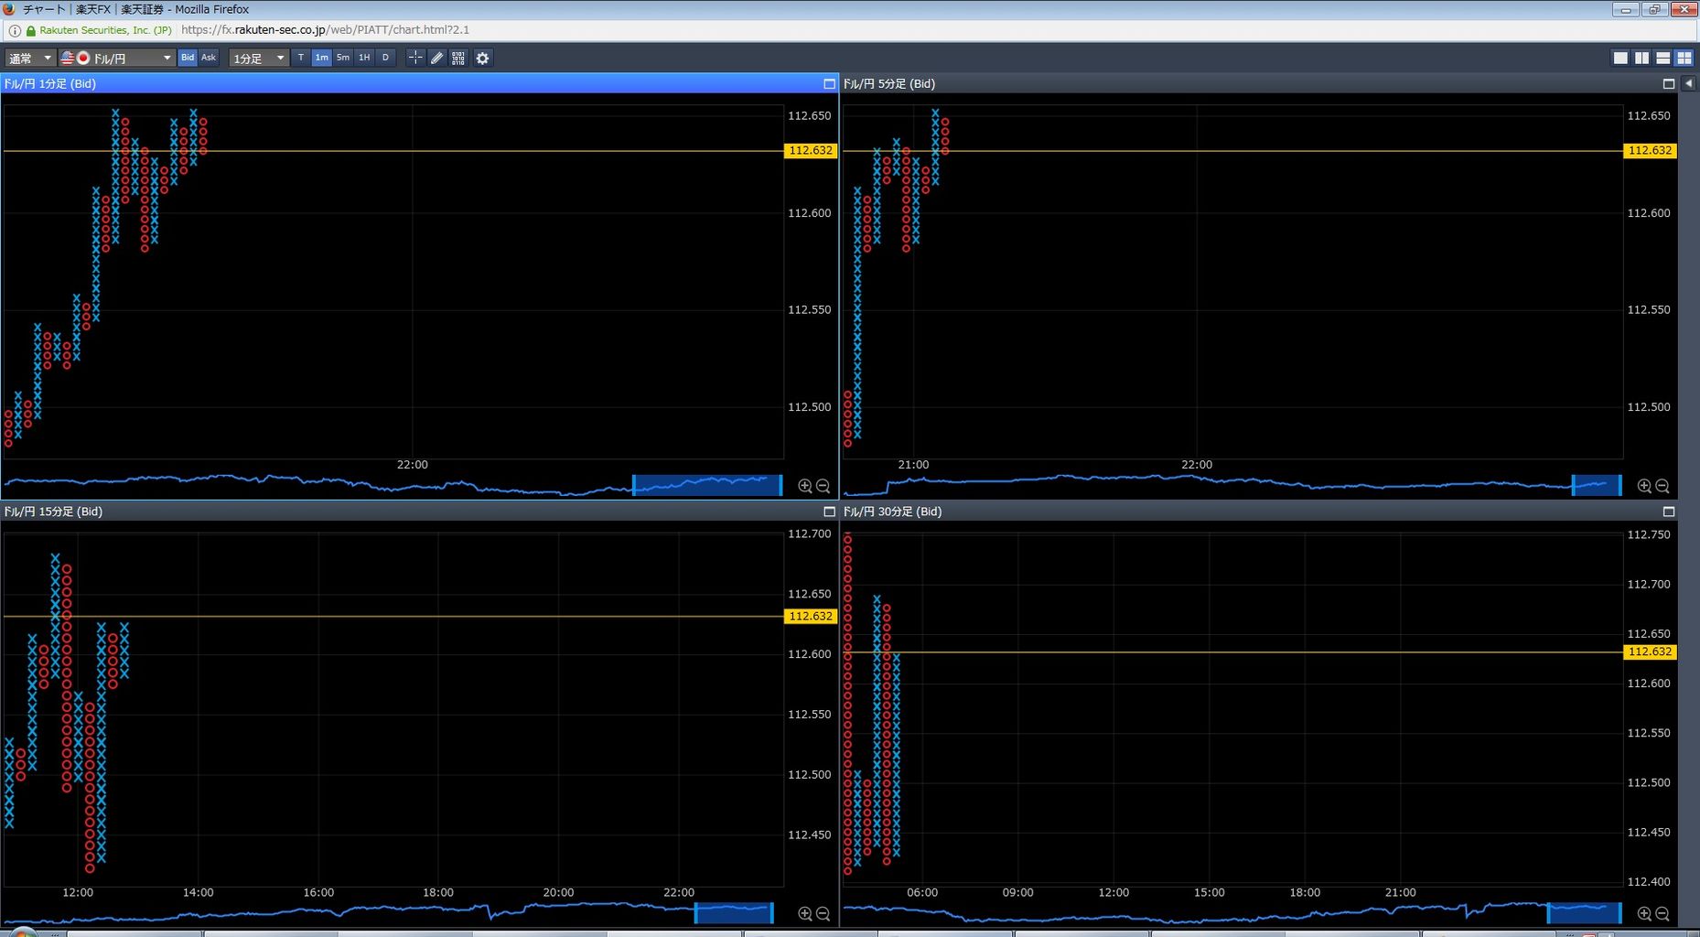The height and width of the screenshot is (937, 1700).
Task: Zoom in on the 5分足 chart
Action: tap(1644, 486)
